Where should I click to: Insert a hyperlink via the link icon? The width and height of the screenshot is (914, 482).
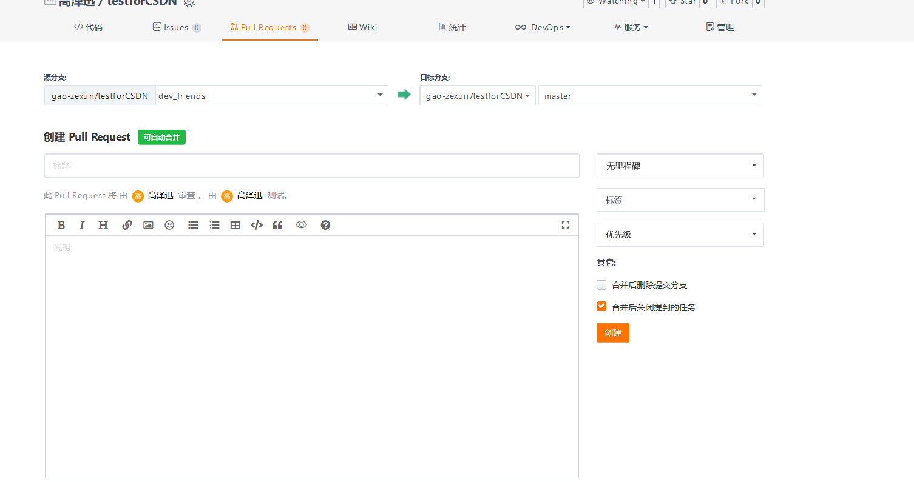(127, 225)
